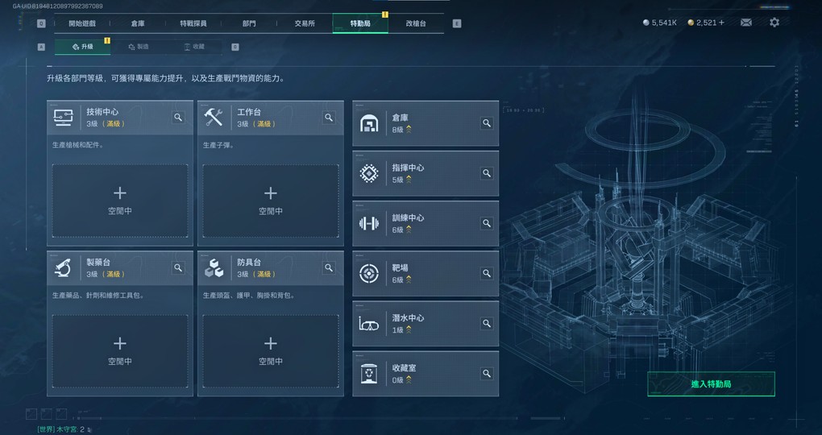This screenshot has width=822, height=435.
Task: Click the 訓練中心 dumbbell icon
Action: (369, 223)
